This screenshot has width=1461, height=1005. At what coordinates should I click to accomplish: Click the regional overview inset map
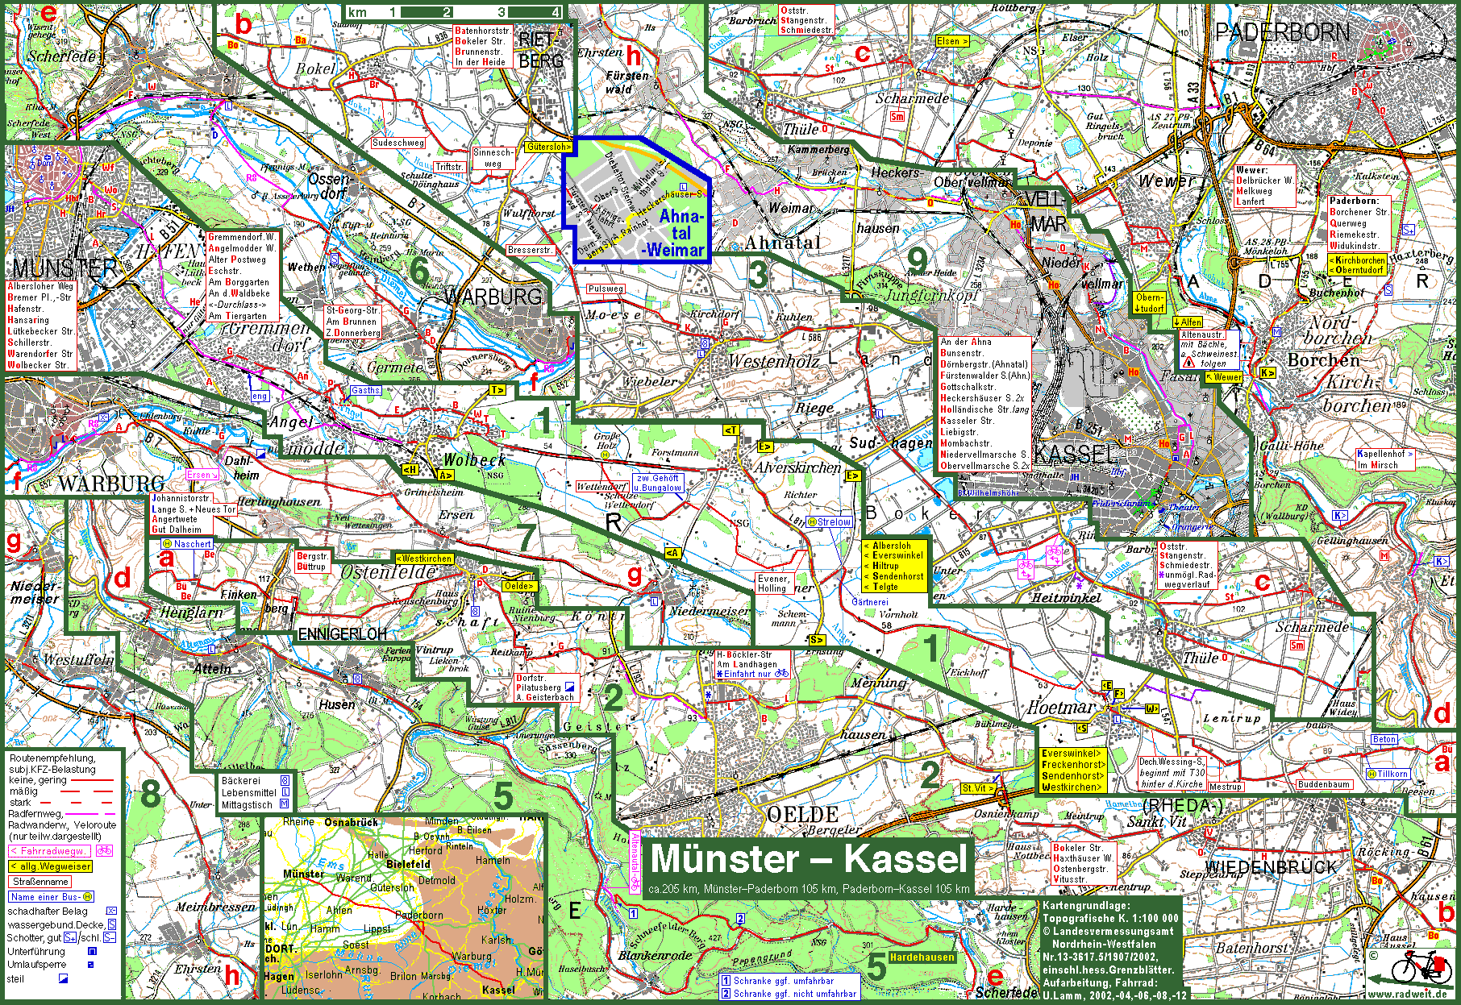pyautogui.click(x=404, y=907)
